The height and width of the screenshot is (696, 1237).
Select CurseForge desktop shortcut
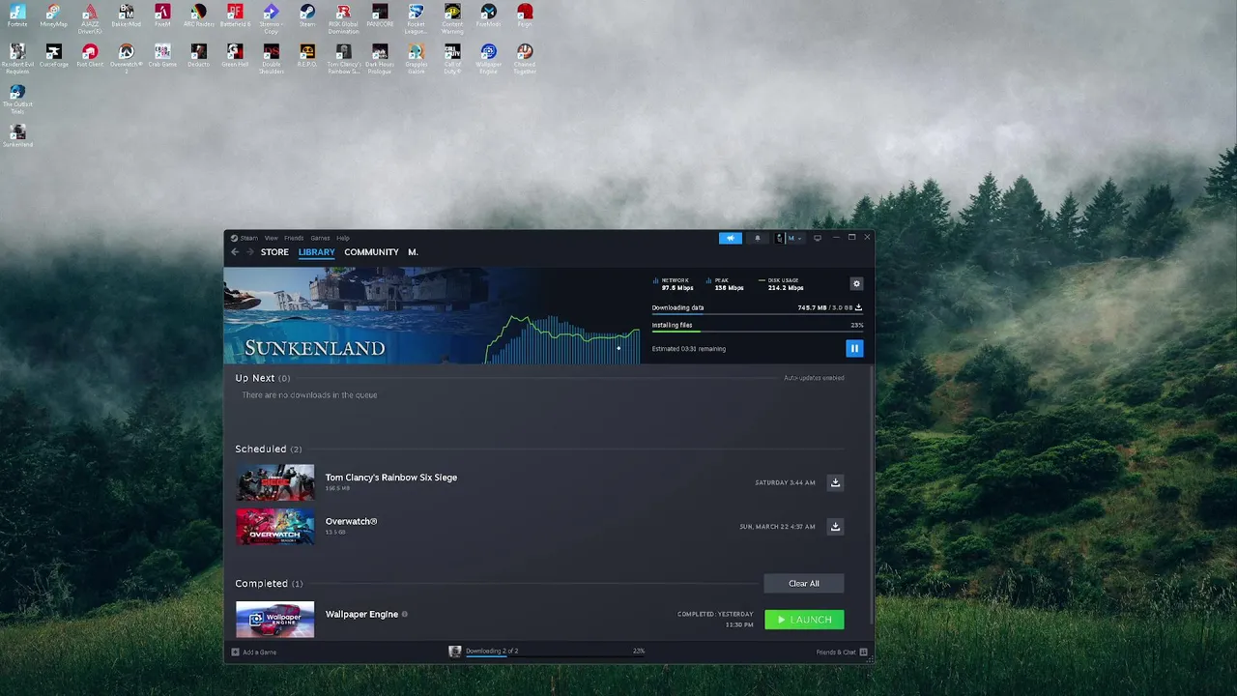[53, 56]
